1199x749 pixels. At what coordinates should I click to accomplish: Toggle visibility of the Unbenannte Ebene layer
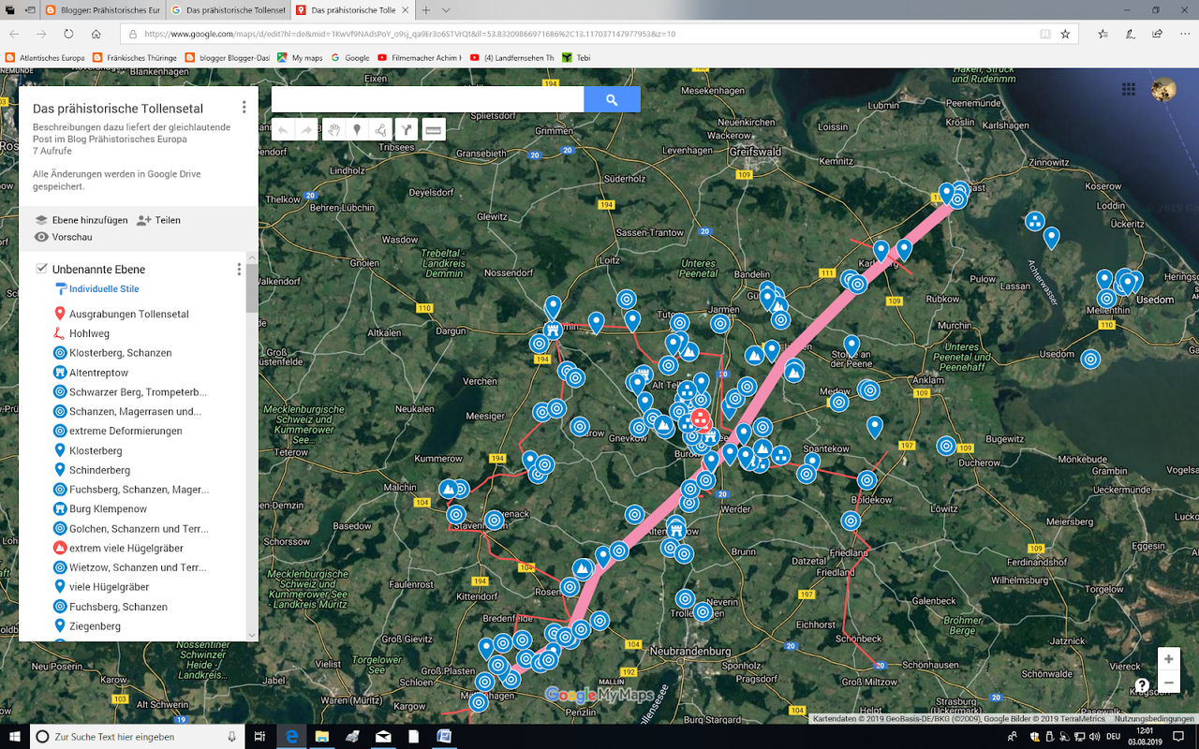point(40,268)
